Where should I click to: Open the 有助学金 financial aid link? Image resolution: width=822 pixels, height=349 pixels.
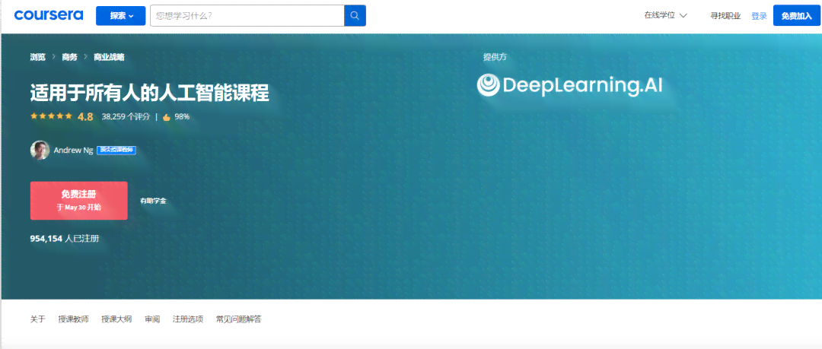pos(153,201)
